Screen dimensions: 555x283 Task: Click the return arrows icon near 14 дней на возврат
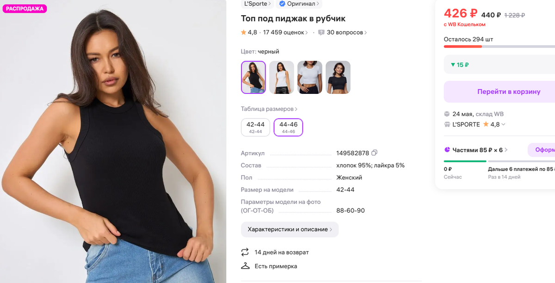[x=245, y=252]
